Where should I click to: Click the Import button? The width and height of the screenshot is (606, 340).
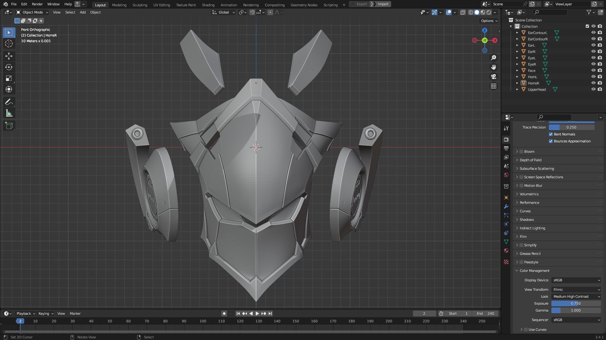(x=383, y=4)
